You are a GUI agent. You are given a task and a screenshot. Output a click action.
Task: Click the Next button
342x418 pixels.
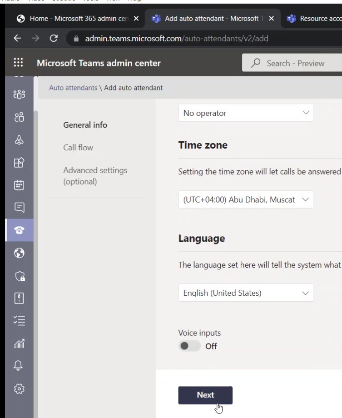point(205,395)
